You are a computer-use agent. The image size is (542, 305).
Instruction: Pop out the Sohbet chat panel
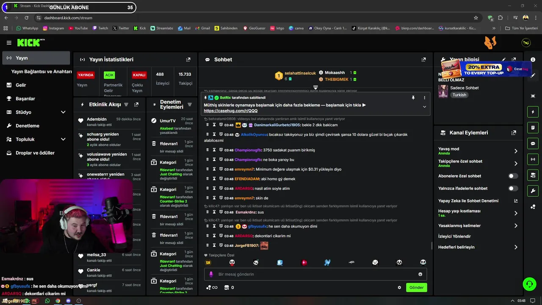tap(423, 60)
